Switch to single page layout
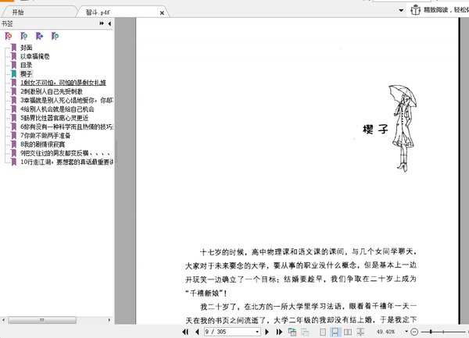This screenshot has height=338, width=469. click(x=323, y=332)
